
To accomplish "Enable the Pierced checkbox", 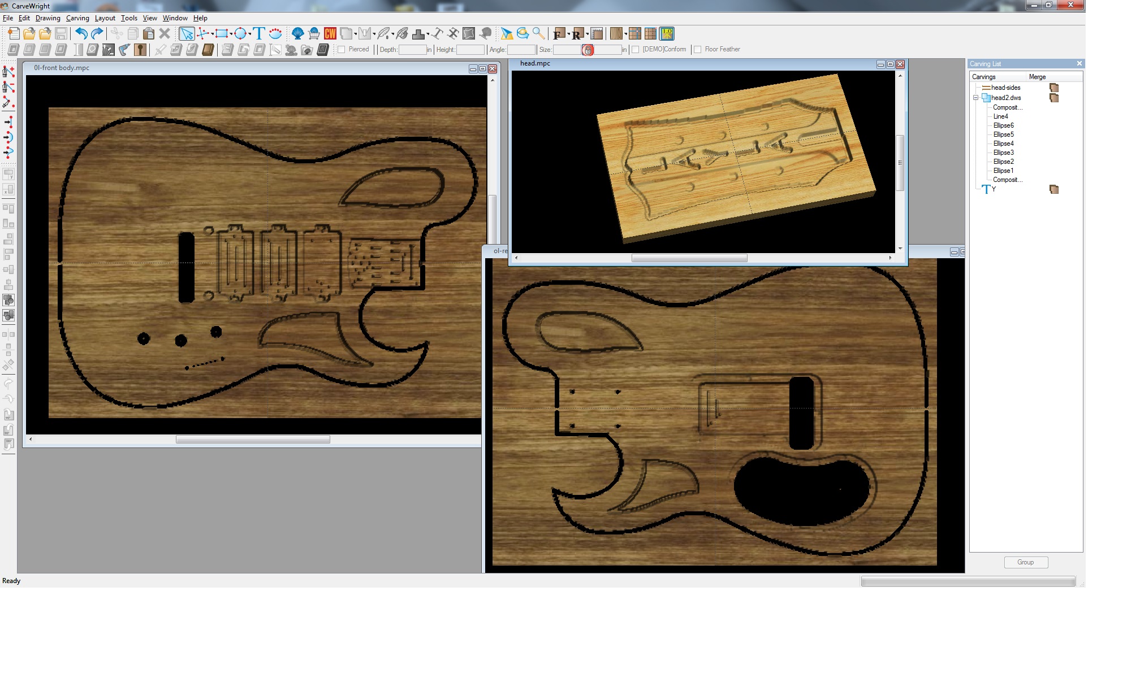I will coord(342,50).
